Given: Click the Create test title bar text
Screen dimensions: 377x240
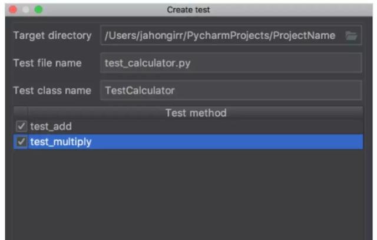Looking at the screenshot, I should pos(188,10).
